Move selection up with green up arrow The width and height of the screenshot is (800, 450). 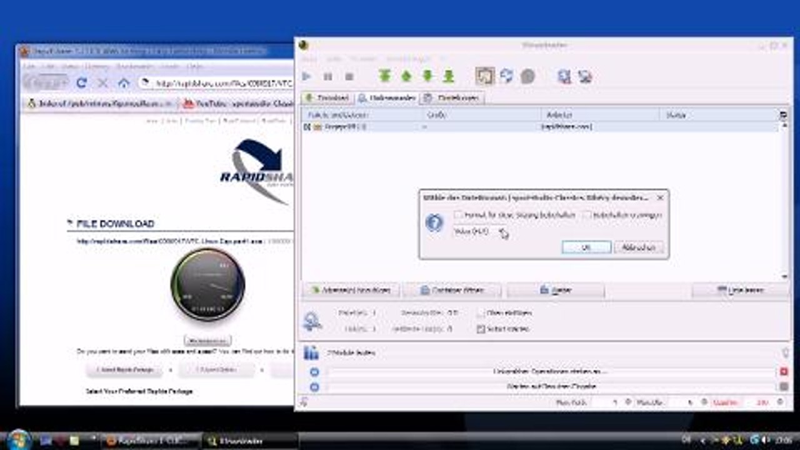pyautogui.click(x=406, y=76)
